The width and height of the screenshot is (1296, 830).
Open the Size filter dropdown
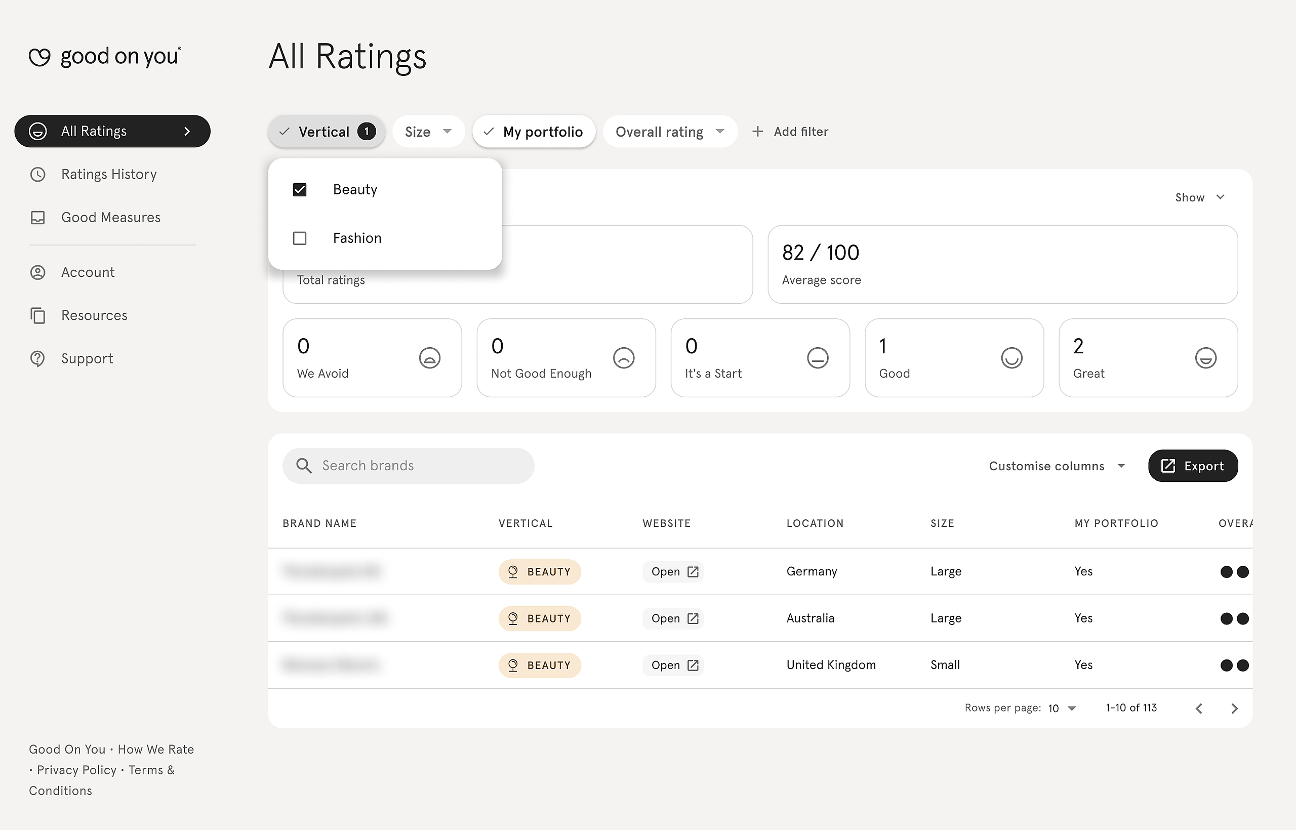429,132
